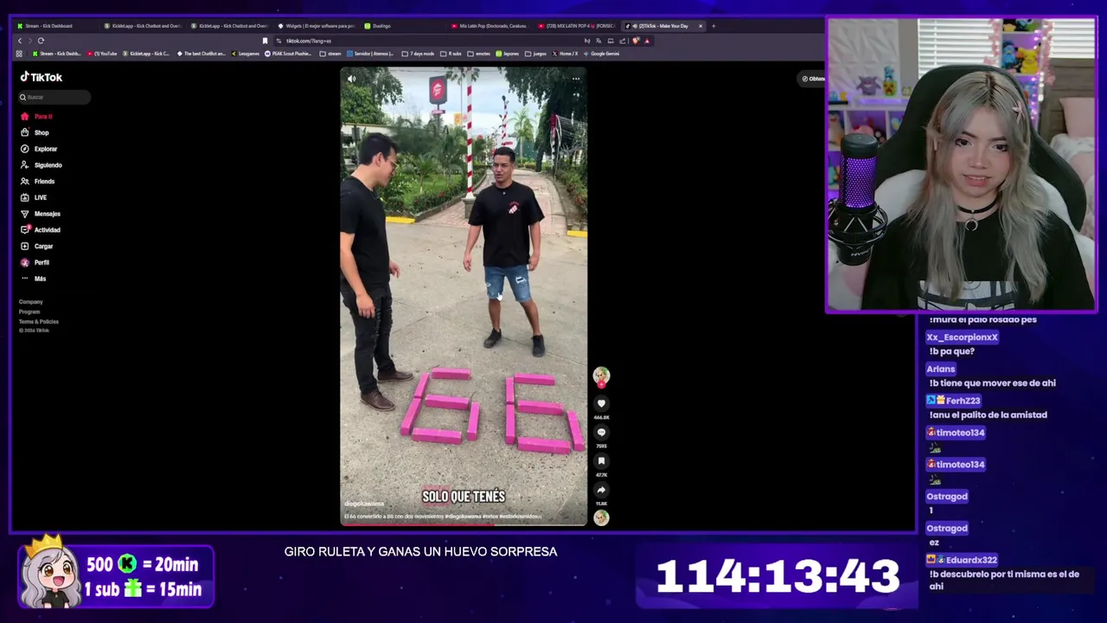
Task: Open Perfil page
Action: [x=42, y=262]
